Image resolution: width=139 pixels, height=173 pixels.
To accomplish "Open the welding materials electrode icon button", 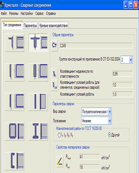I will point(60,161).
